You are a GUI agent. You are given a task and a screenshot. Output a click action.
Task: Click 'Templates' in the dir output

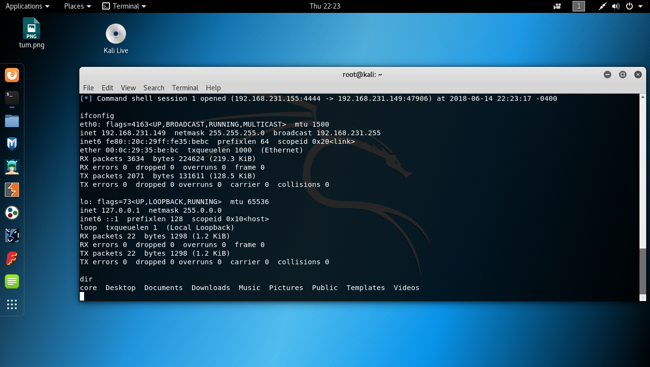[366, 288]
